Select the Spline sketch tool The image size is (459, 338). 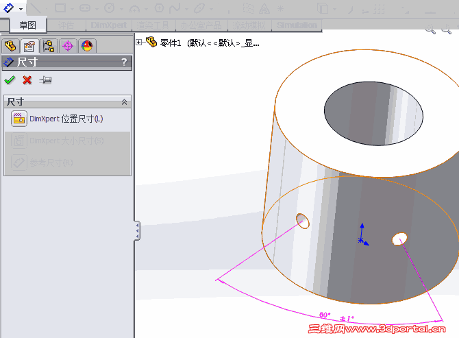(175, 8)
